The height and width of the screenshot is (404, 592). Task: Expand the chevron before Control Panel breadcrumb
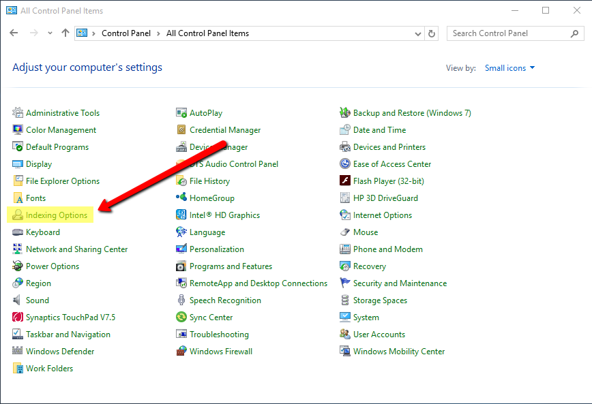(93, 33)
